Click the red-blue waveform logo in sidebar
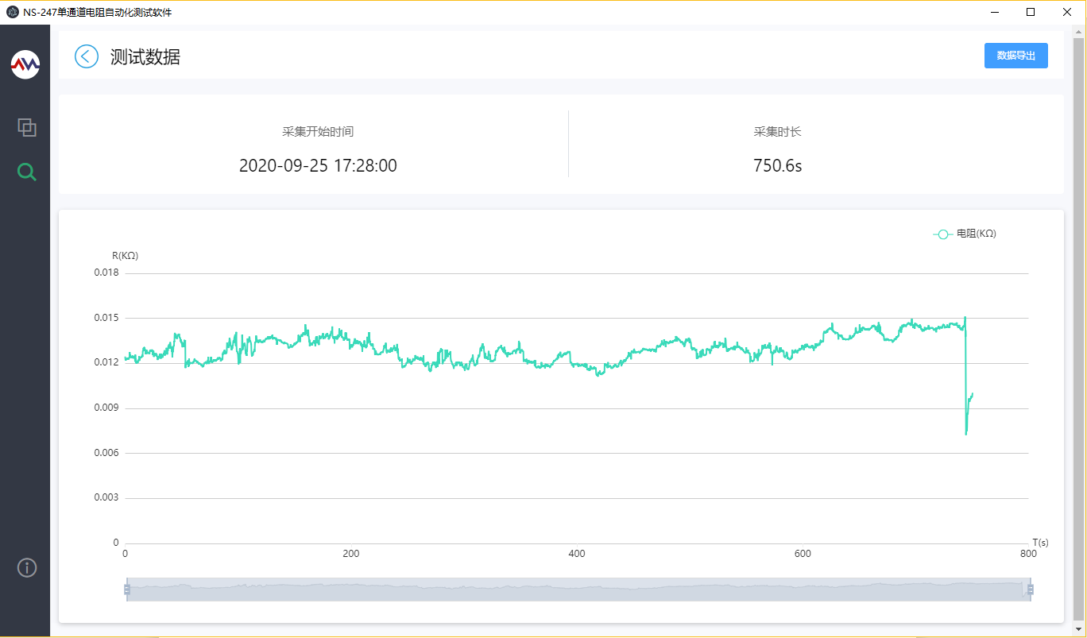Viewport: 1087px width, 638px height. click(x=25, y=64)
